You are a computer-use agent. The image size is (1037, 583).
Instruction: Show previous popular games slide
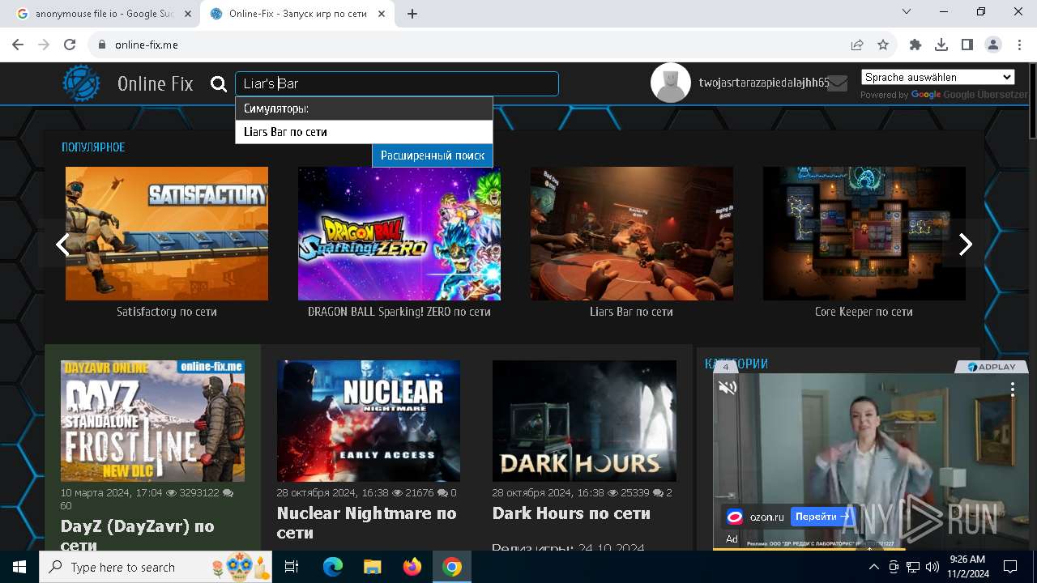tap(62, 244)
